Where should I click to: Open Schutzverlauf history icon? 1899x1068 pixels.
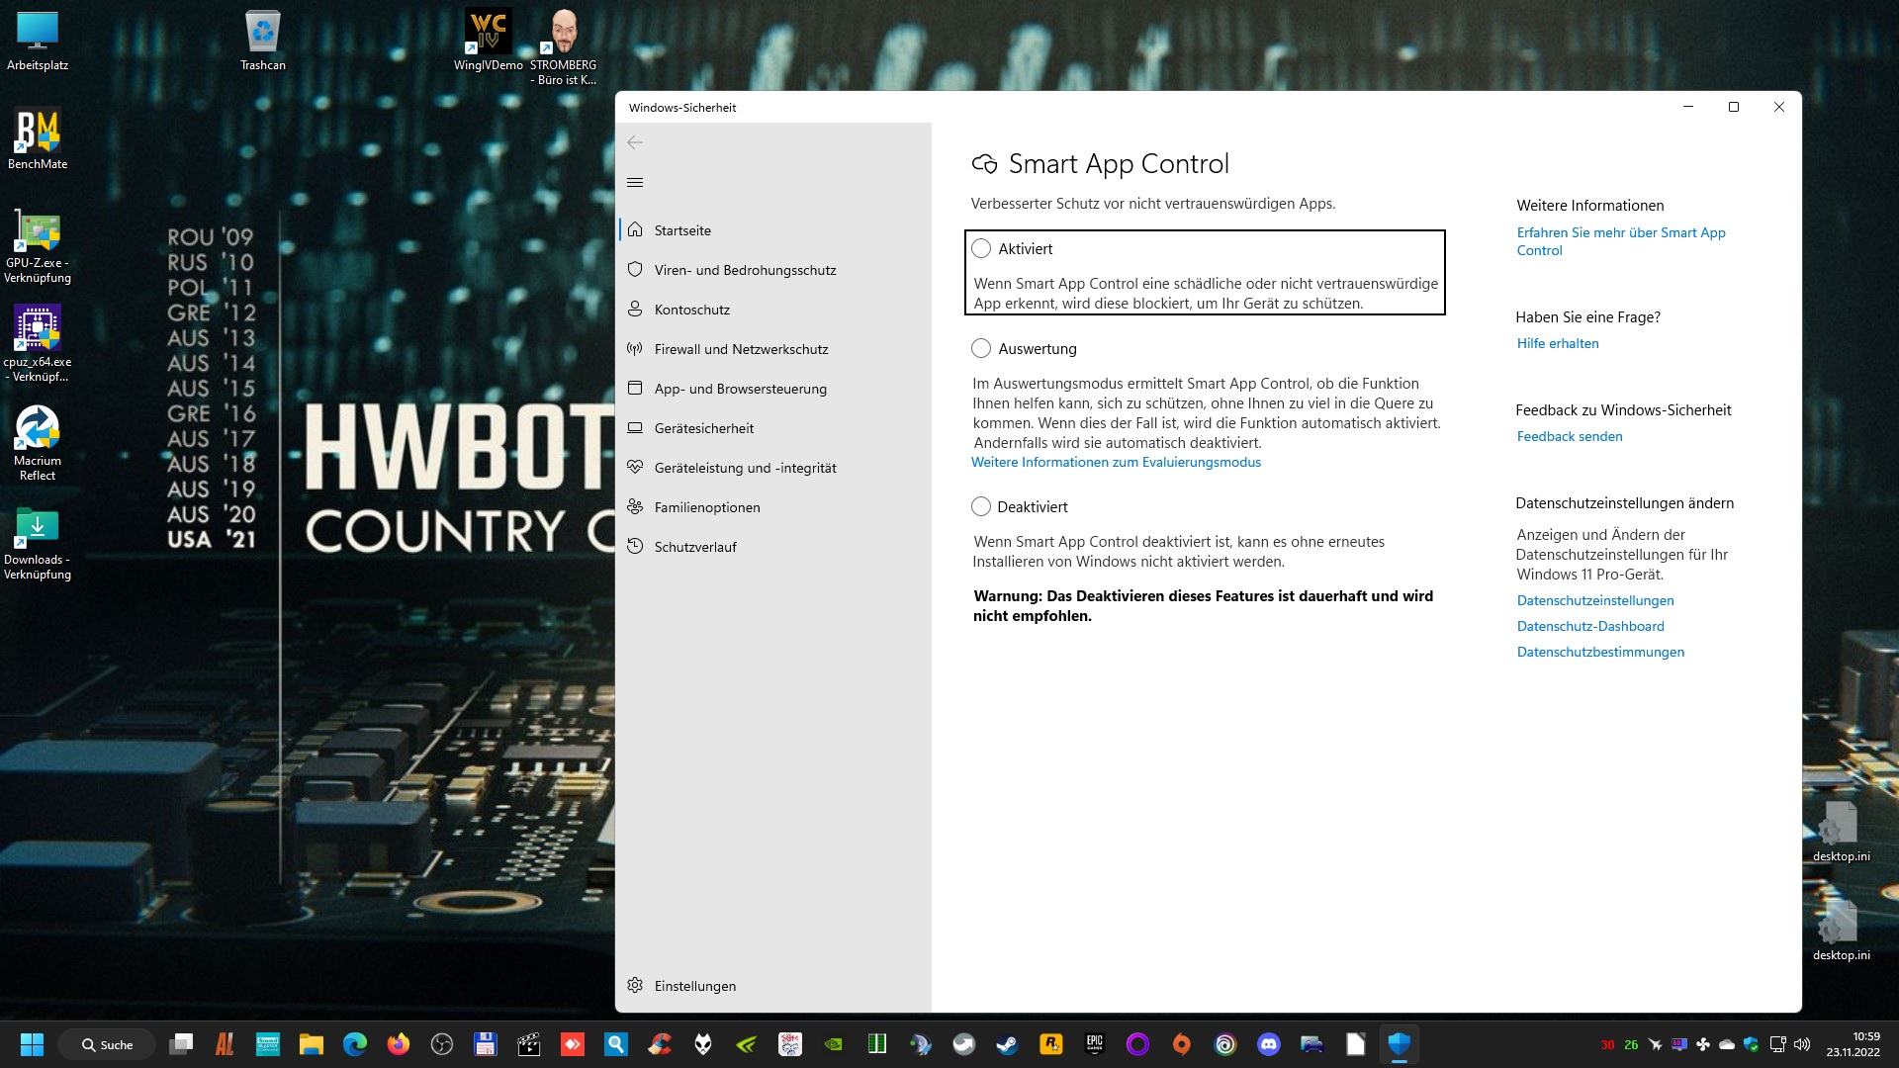[x=635, y=547]
